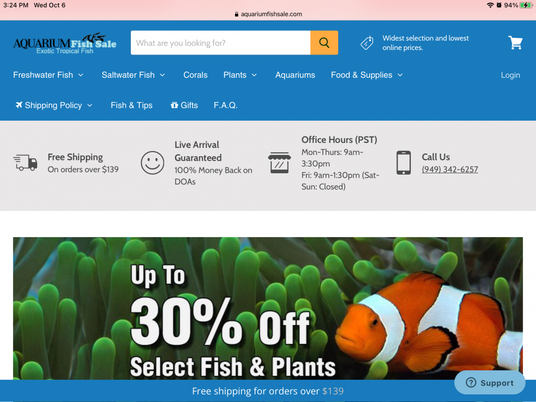
Task: Click the orange search magnifier button
Action: 324,43
